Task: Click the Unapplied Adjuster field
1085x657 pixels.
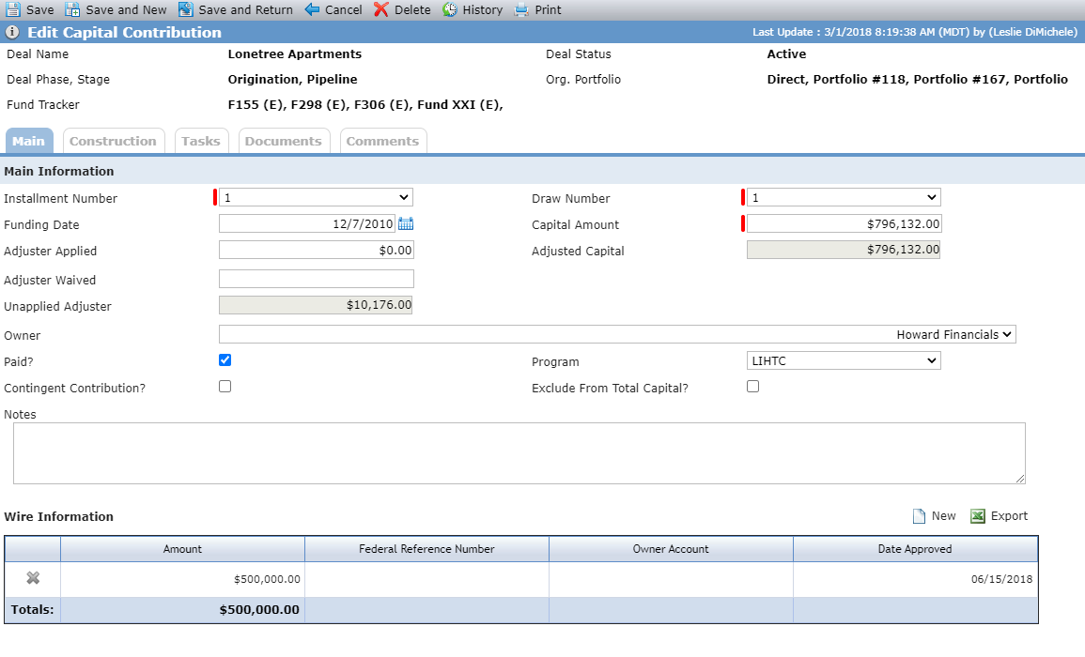Action: 316,305
